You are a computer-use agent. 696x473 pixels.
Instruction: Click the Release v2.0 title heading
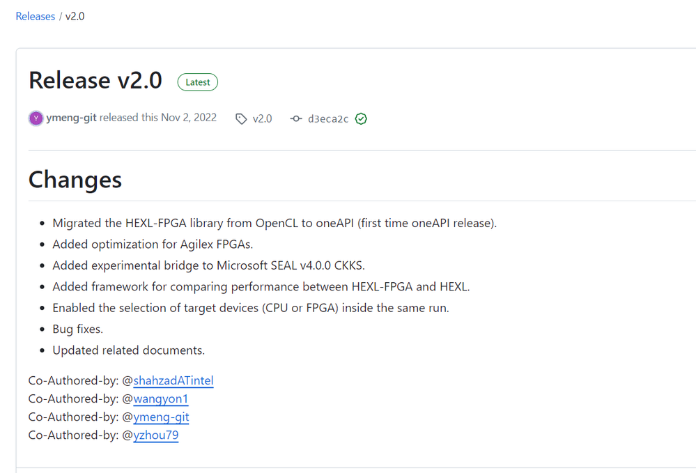tap(95, 81)
